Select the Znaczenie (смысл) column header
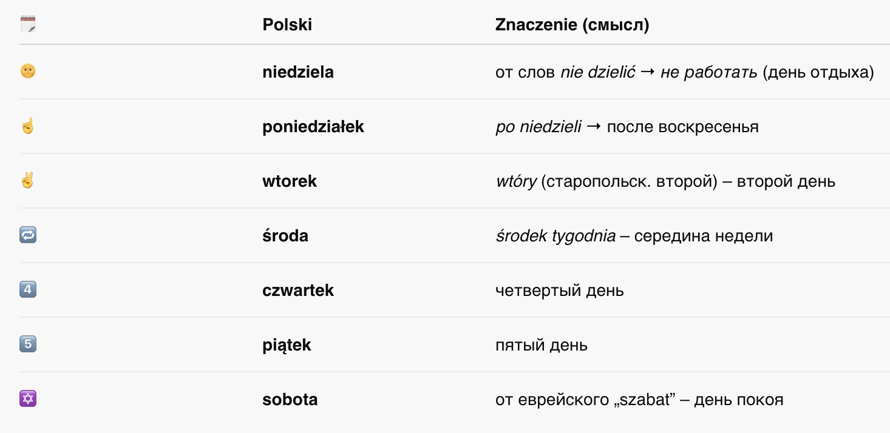This screenshot has width=890, height=433. (572, 25)
